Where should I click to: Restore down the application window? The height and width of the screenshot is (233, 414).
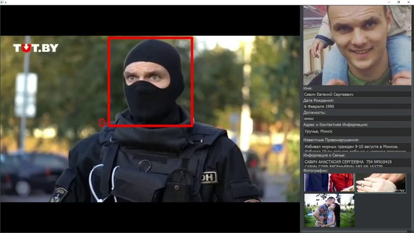(x=399, y=2)
